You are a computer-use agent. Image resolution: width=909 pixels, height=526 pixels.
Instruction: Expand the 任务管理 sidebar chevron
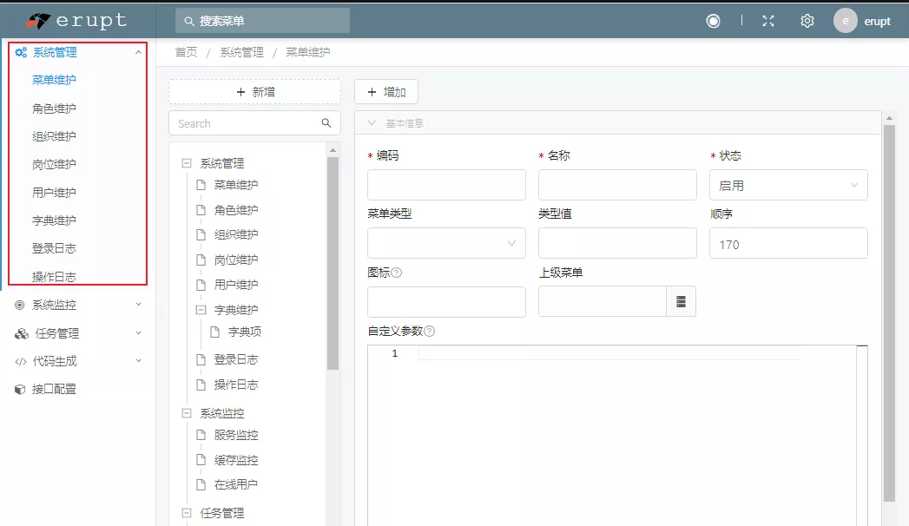point(138,332)
